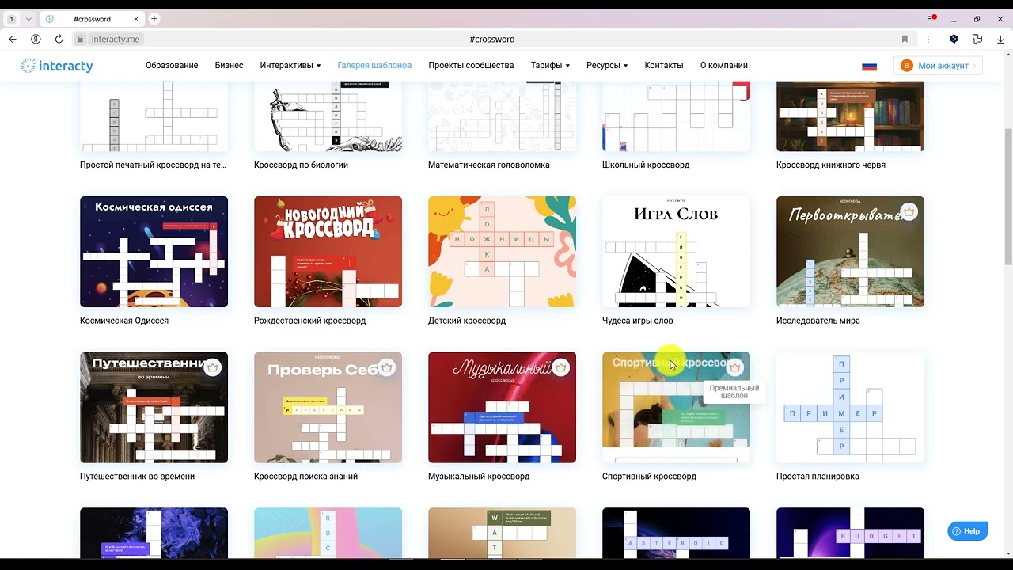1013x570 pixels.
Task: Open the collections icon in the toolbar
Action: coord(977,39)
